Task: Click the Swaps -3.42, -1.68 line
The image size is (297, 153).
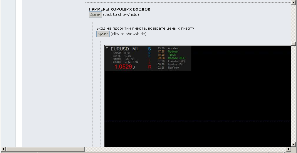Action: pyautogui.click(x=125, y=62)
